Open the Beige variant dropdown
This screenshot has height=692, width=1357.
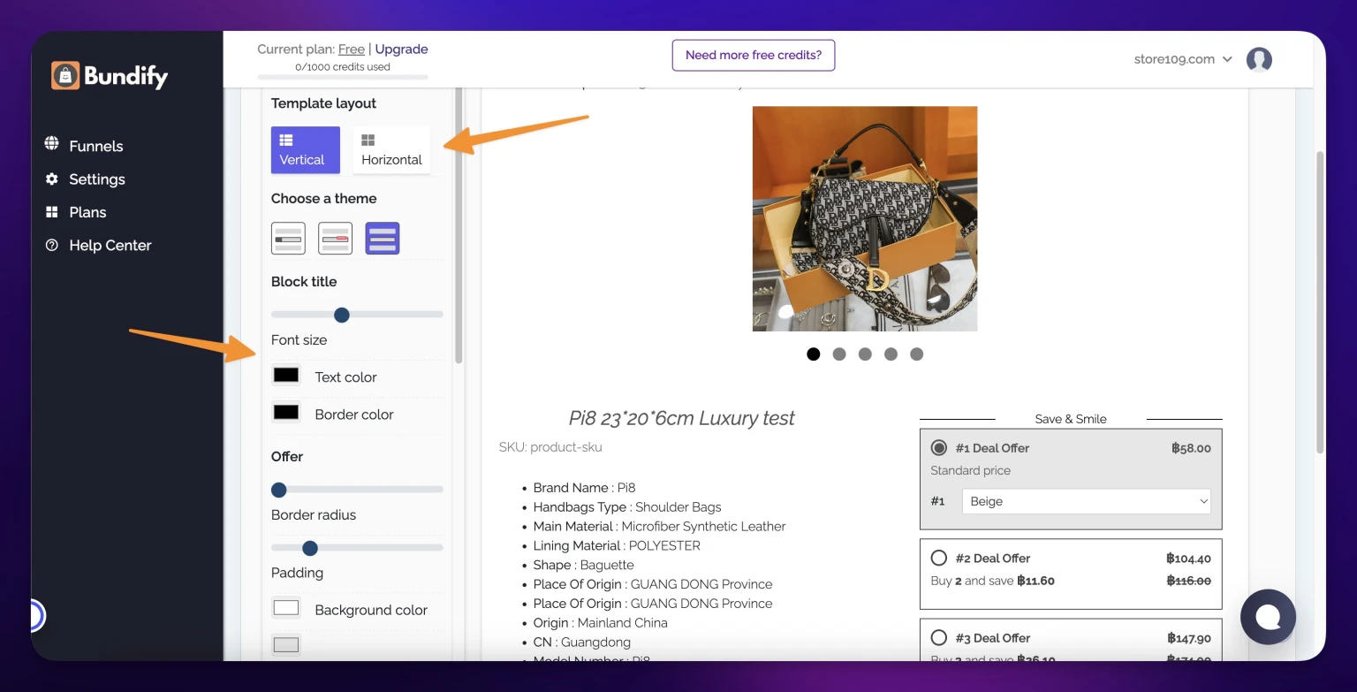tap(1087, 501)
